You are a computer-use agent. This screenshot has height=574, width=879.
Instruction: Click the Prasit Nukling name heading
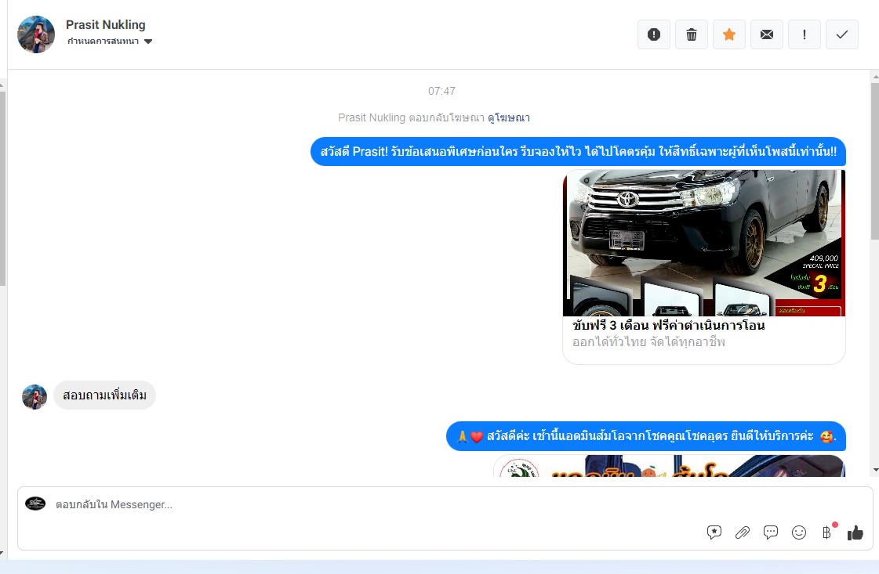tap(106, 25)
